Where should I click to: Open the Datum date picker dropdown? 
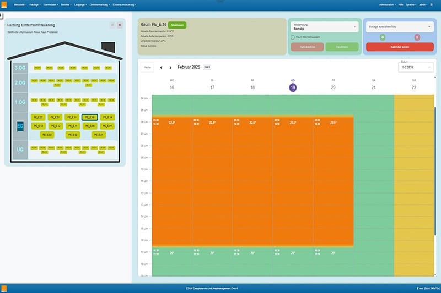[x=415, y=67]
